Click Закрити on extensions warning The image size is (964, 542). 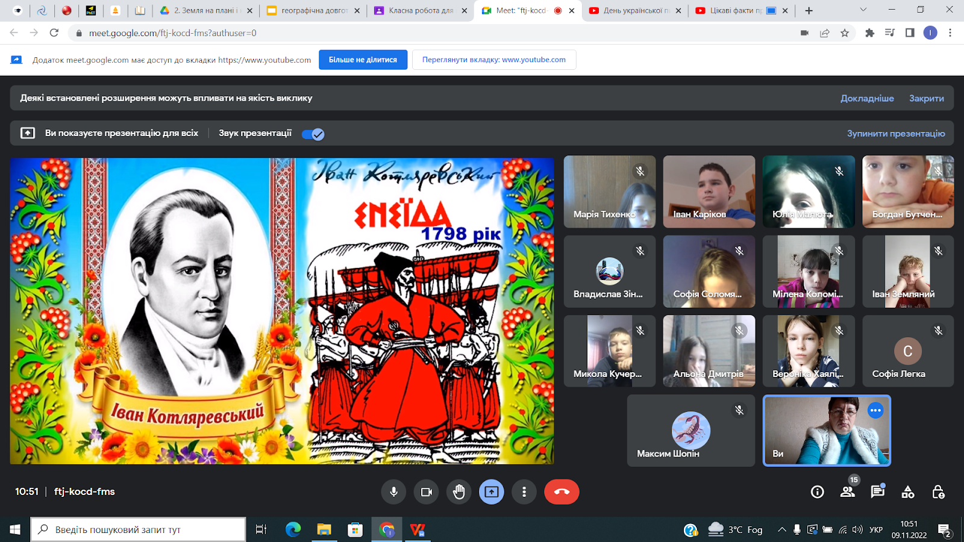click(927, 98)
